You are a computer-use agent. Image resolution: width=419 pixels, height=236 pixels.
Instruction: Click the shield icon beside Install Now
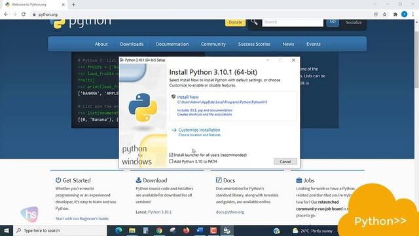(173, 96)
